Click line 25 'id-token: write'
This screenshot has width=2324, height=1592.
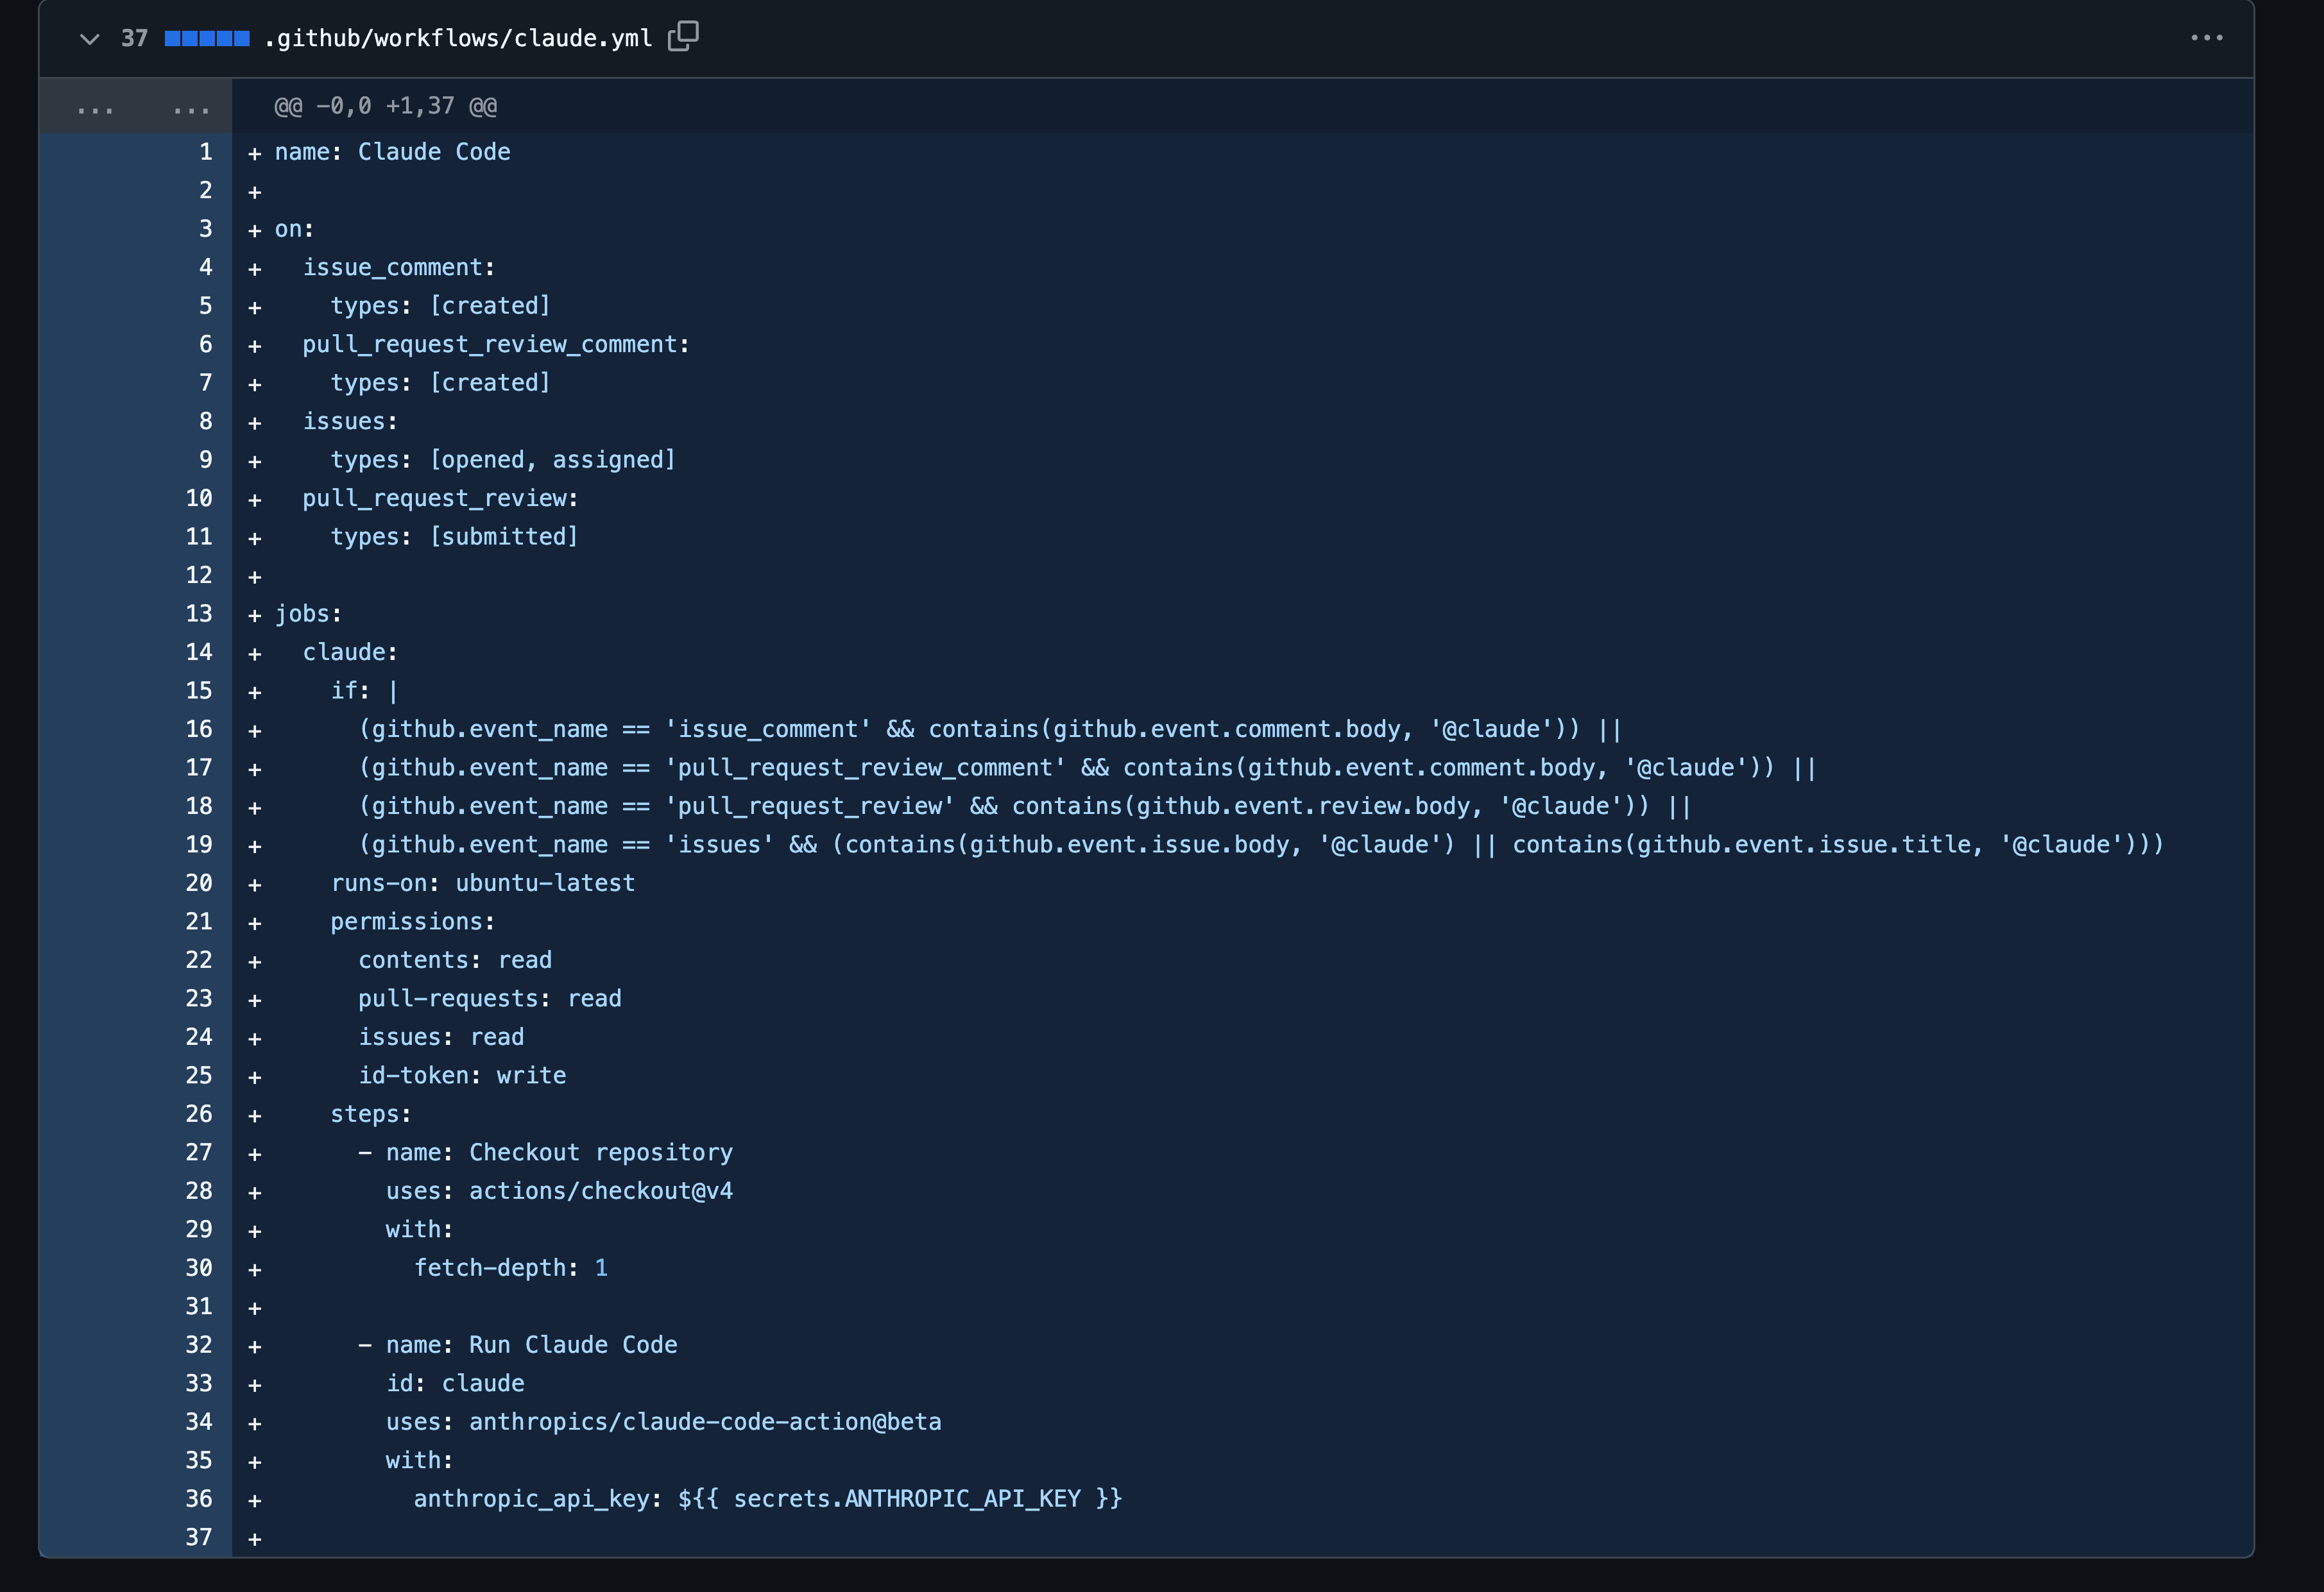point(462,1075)
